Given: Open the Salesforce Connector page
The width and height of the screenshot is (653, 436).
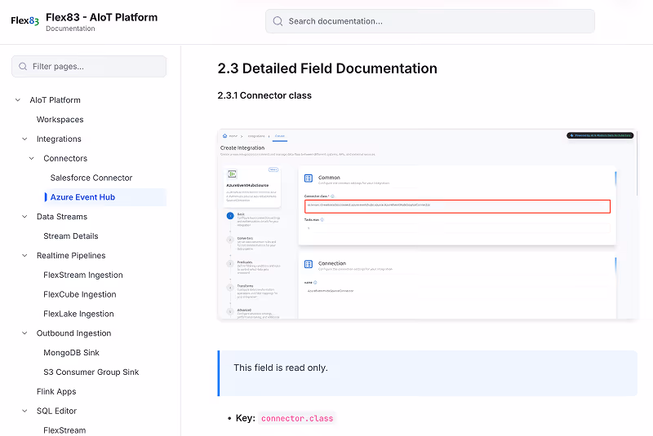Looking at the screenshot, I should 91,178.
